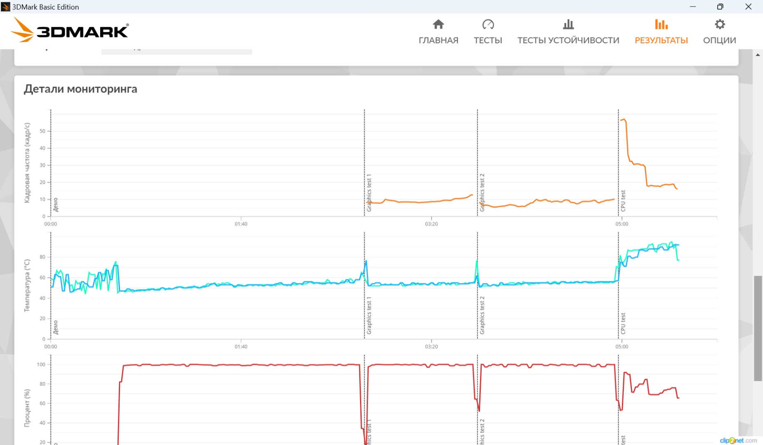Click the 'CPU test' marker on temperature chart
The height and width of the screenshot is (445, 763).
pos(623,323)
